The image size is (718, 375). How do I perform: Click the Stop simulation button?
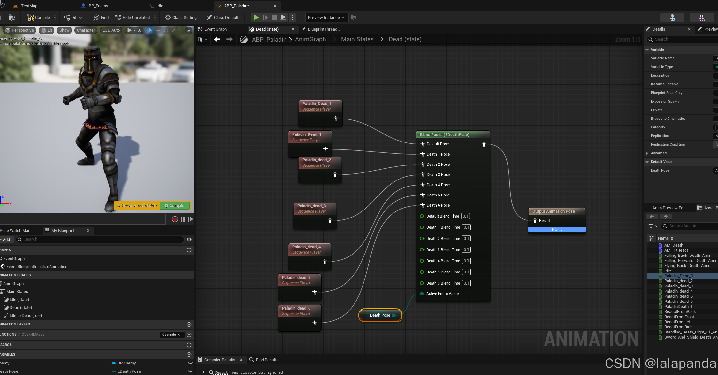274,18
